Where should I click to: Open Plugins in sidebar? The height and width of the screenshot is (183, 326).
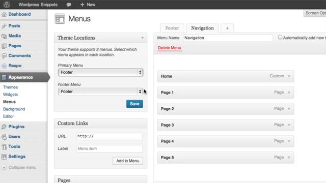pyautogui.click(x=16, y=127)
